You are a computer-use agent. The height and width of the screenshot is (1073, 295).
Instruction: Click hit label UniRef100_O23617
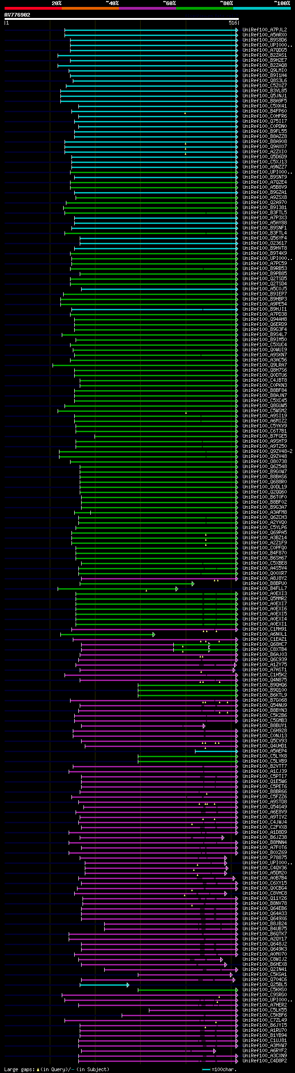265,243
